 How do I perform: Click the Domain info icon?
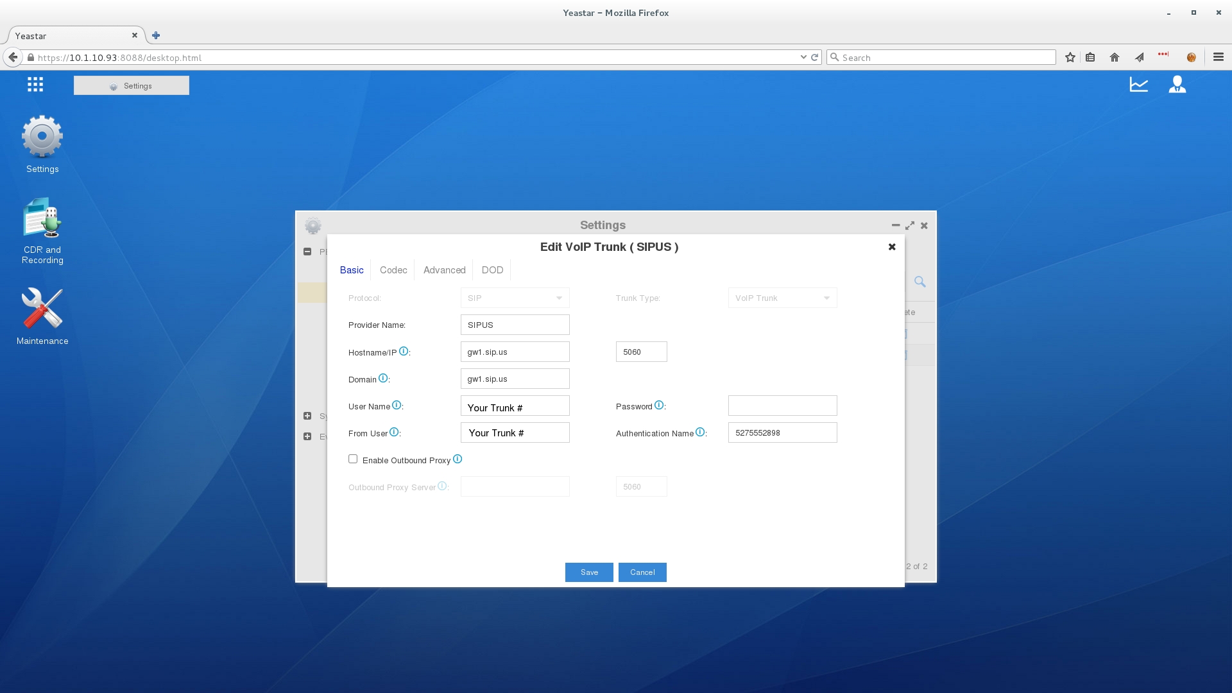[x=383, y=378]
